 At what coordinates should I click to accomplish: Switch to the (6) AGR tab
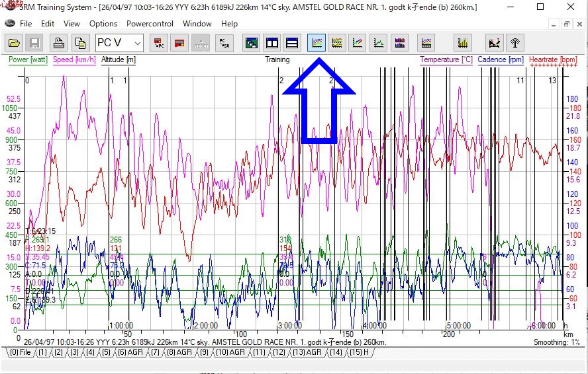(130, 352)
